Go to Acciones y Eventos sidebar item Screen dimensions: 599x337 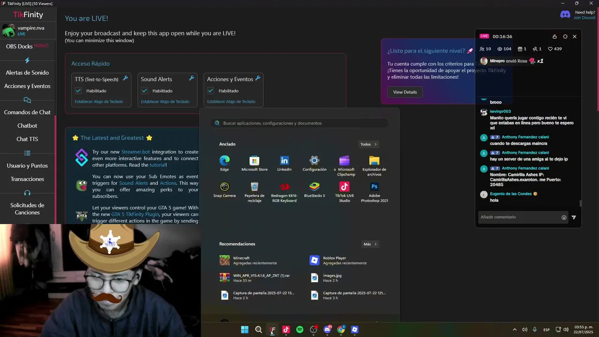pos(27,86)
